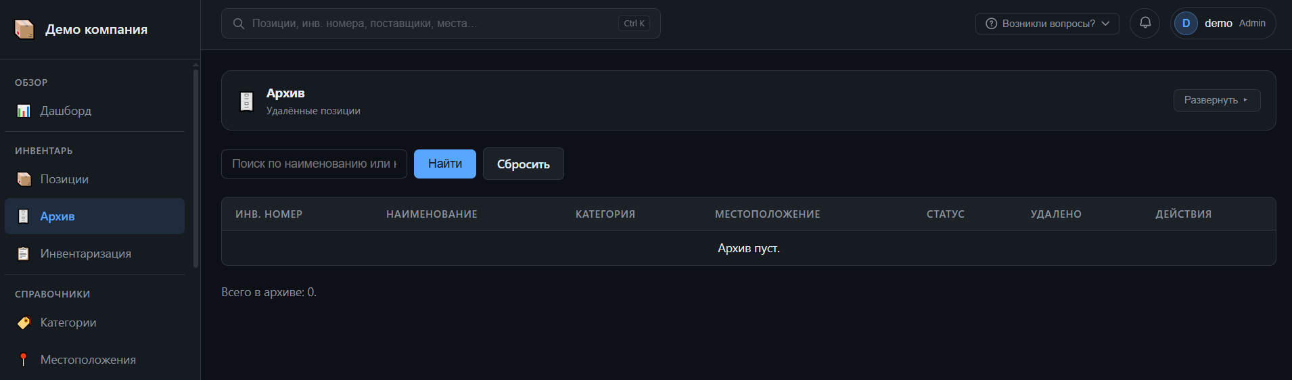Click the Сбросить button
1292x380 pixels.
tap(524, 164)
